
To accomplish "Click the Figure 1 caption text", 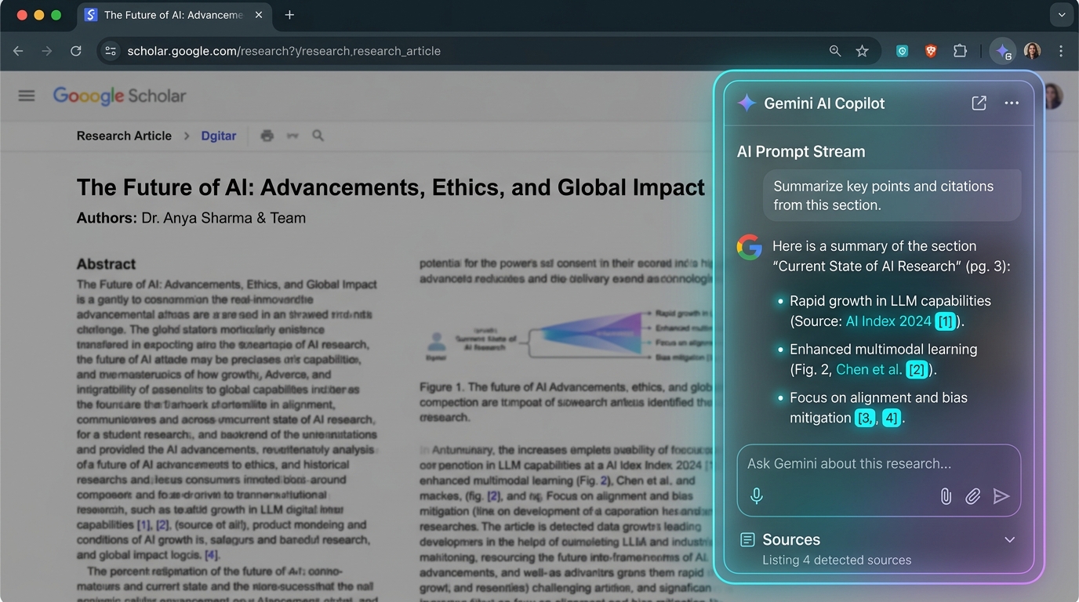I will coord(565,402).
